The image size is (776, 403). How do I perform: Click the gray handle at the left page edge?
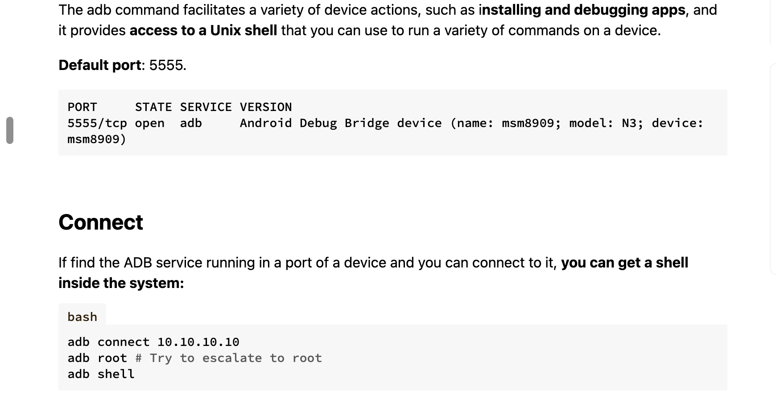click(x=10, y=130)
